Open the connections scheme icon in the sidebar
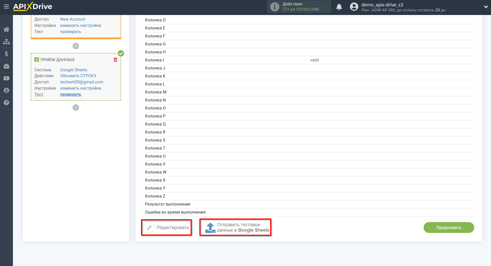This screenshot has height=266, width=491. click(6, 41)
